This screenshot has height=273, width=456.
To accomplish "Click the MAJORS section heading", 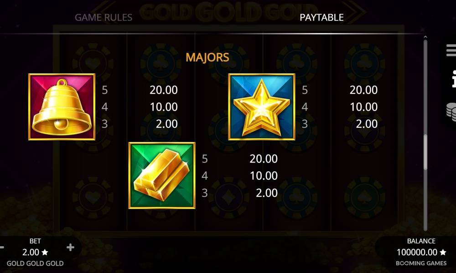I will (x=207, y=57).
